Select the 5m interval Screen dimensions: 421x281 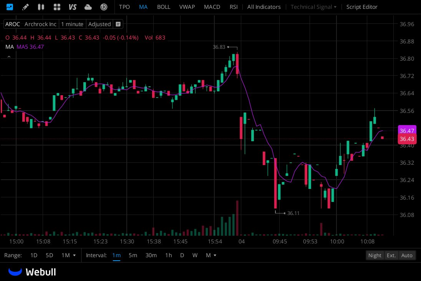click(133, 255)
